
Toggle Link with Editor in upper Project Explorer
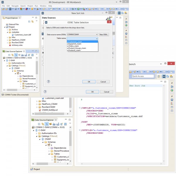[x=33, y=21]
